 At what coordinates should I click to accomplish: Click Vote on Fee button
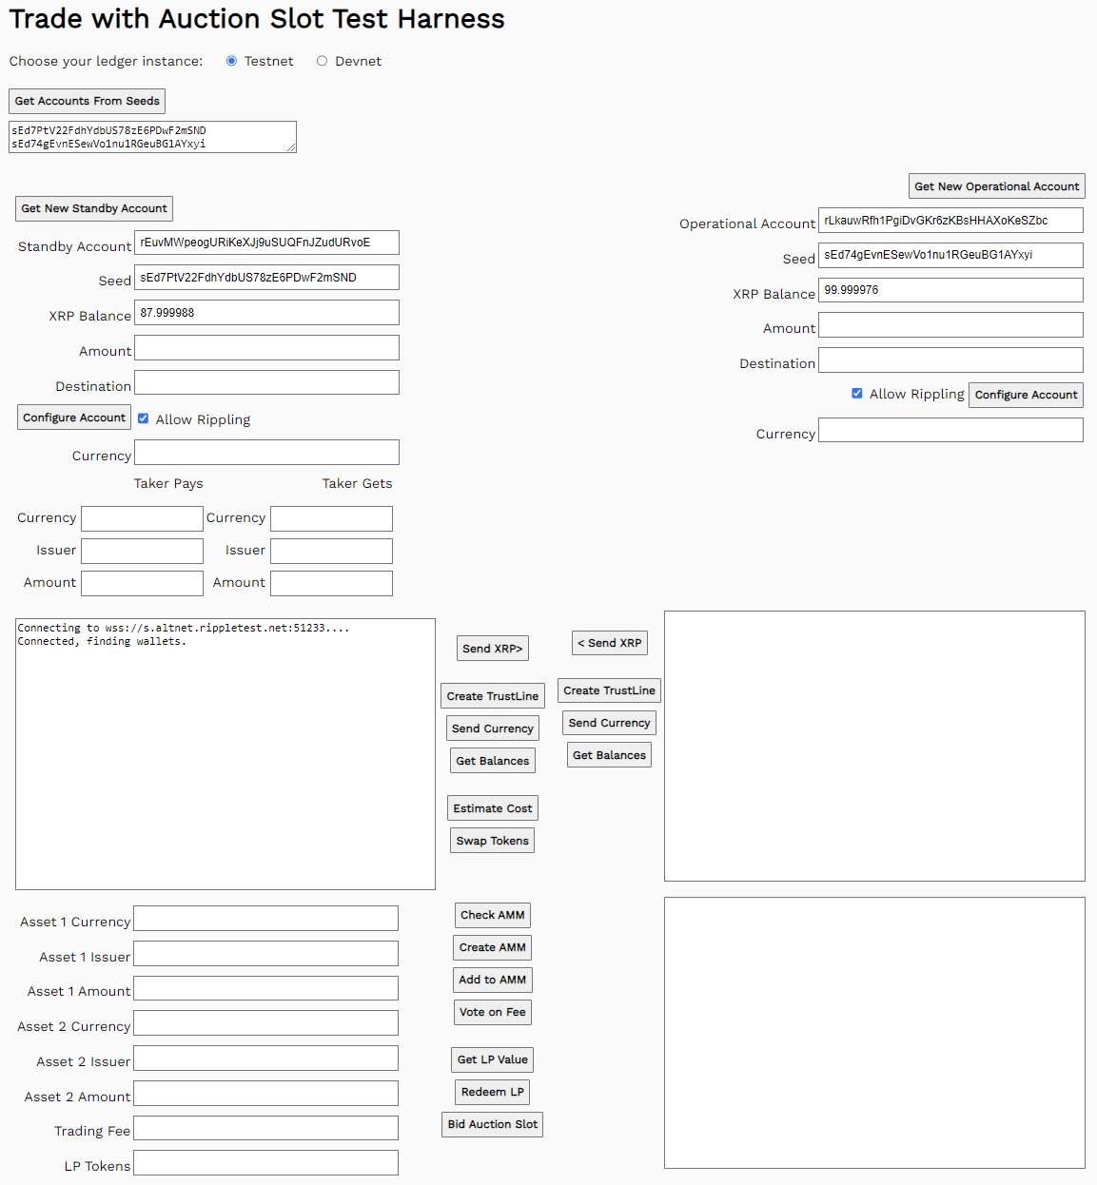tap(492, 1012)
